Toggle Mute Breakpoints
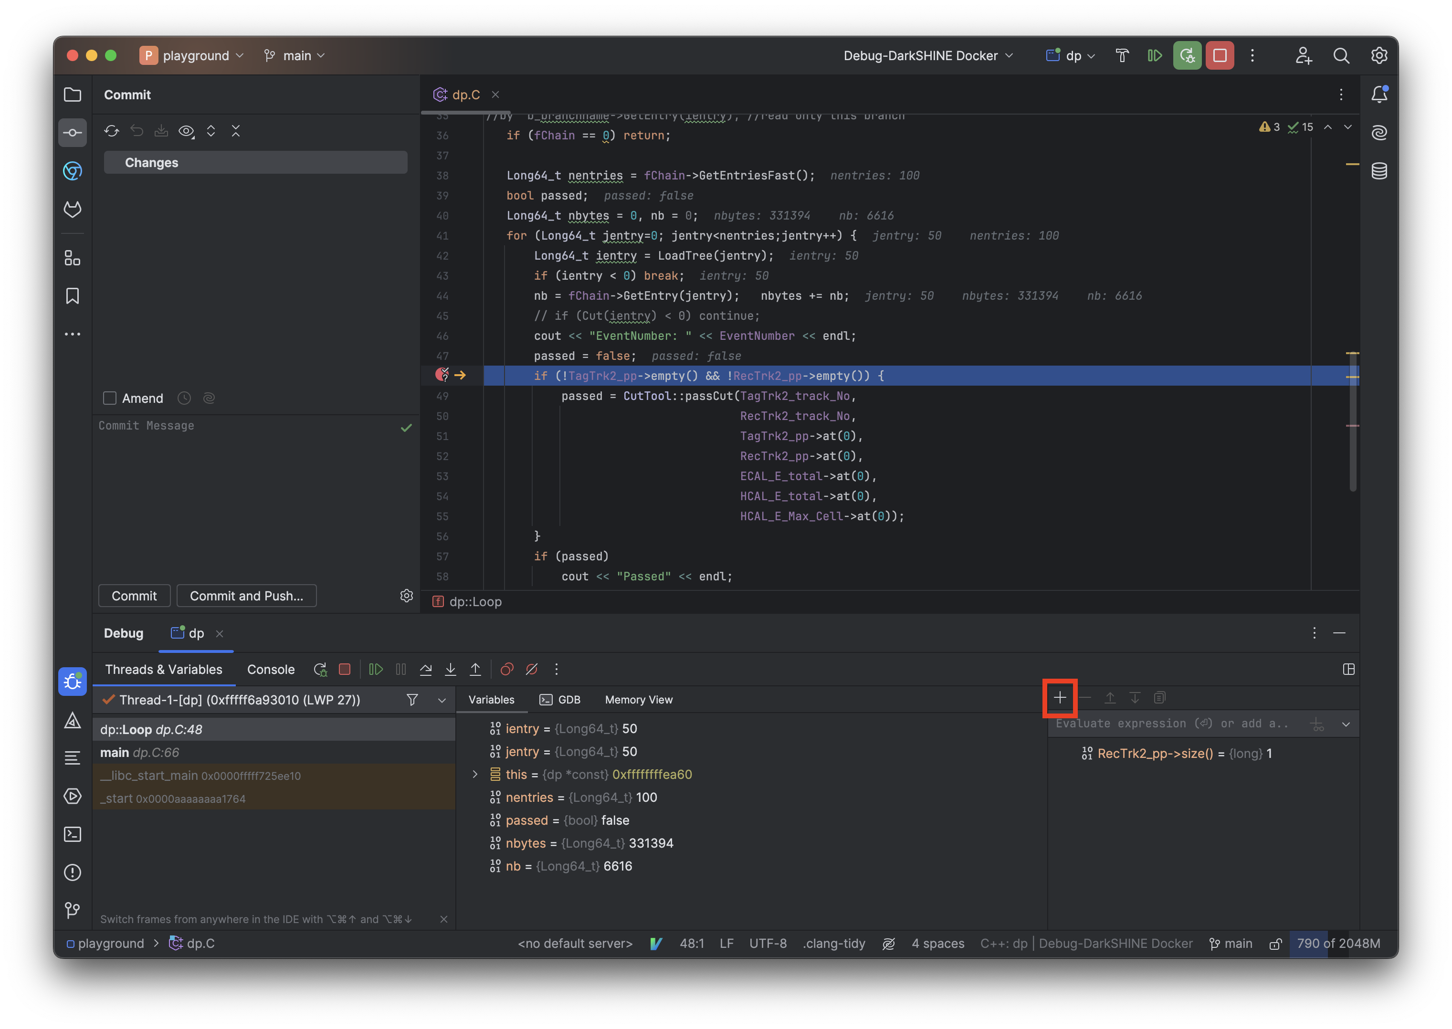The image size is (1452, 1029). coord(532,669)
